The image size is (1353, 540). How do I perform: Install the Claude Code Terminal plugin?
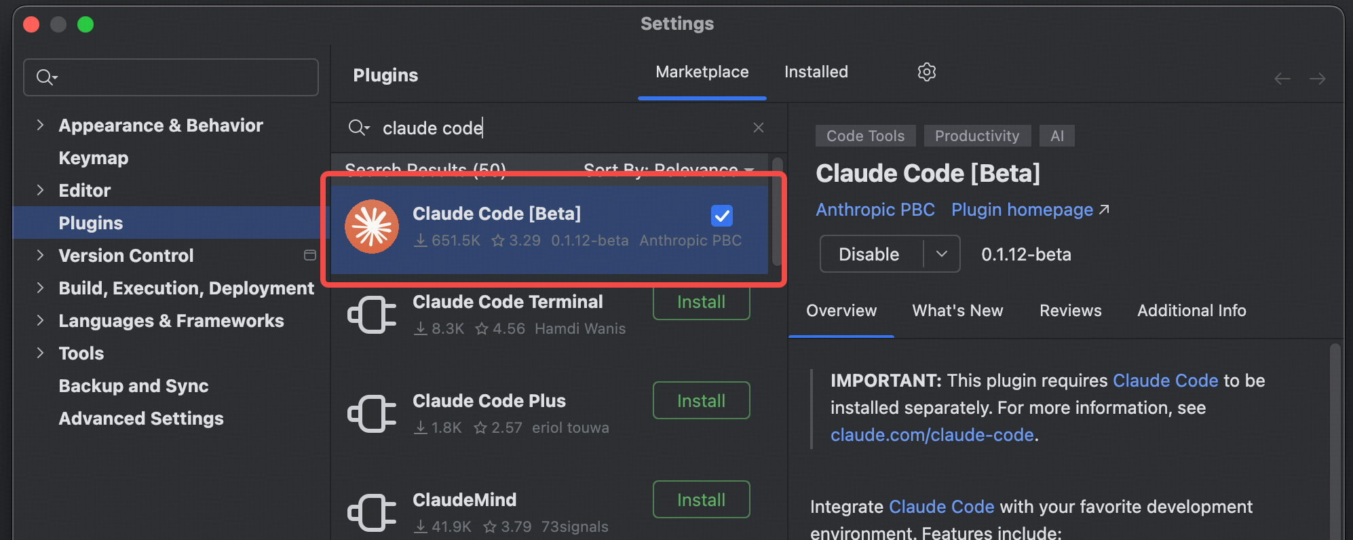click(x=700, y=302)
